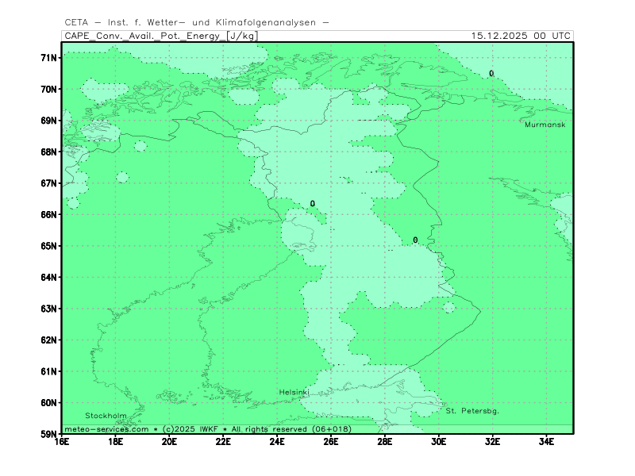The image size is (635, 476).
Task: Click the 62N latitude axis label
Action: pyautogui.click(x=49, y=340)
